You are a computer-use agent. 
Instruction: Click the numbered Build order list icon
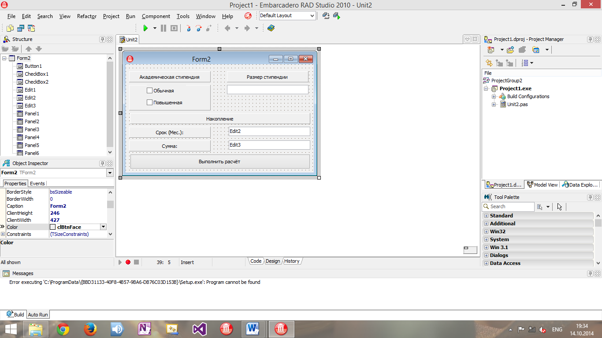(x=524, y=63)
